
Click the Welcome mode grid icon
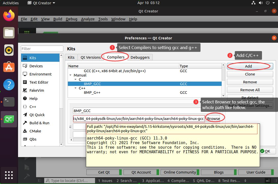[27, 32]
